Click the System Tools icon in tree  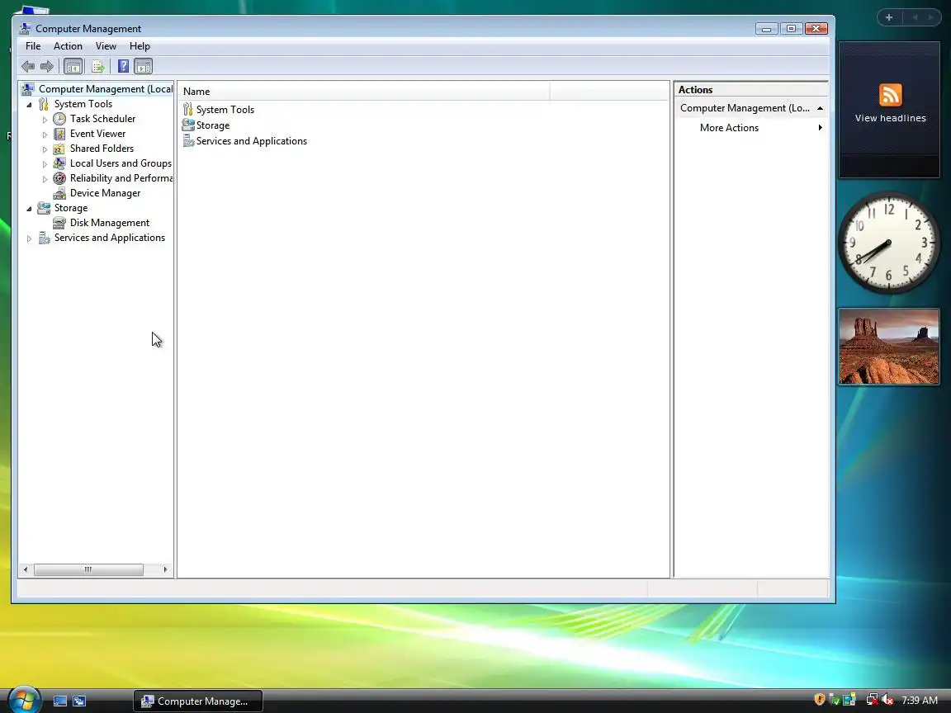[44, 104]
